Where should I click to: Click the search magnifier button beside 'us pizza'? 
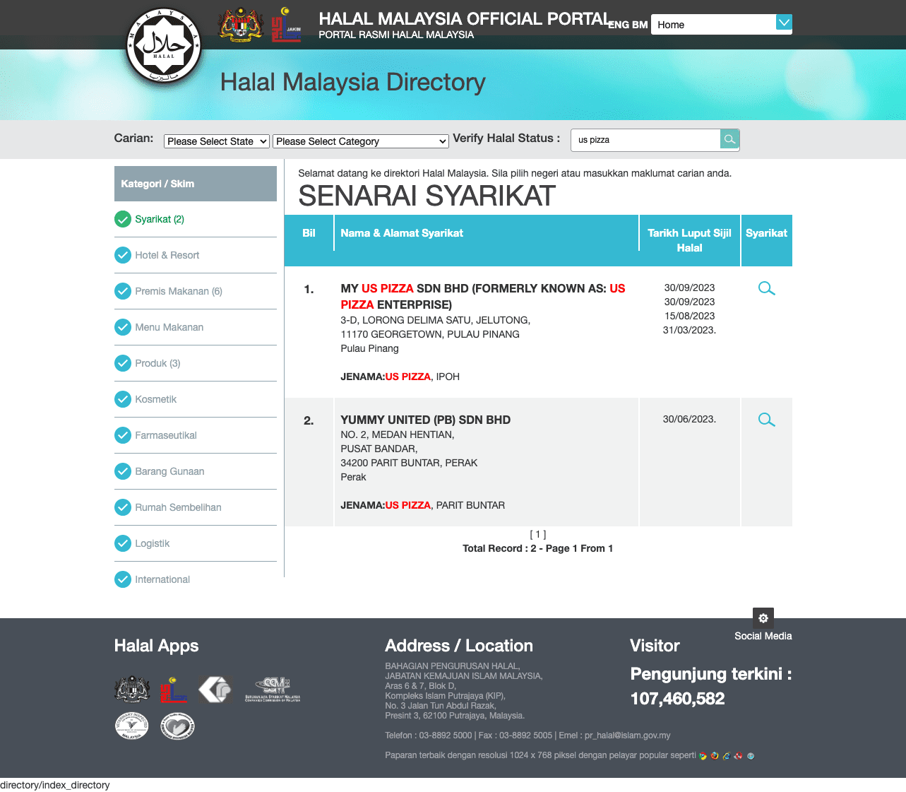click(x=729, y=139)
